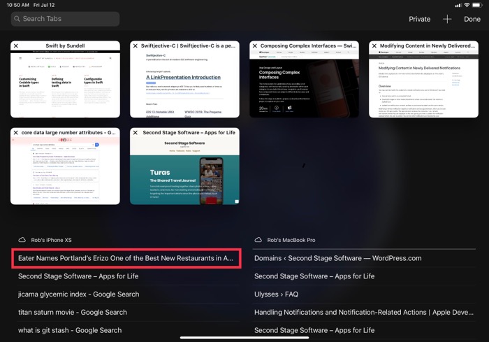Tap the Search Tabs field
This screenshot has width=489, height=342.
pos(65,19)
